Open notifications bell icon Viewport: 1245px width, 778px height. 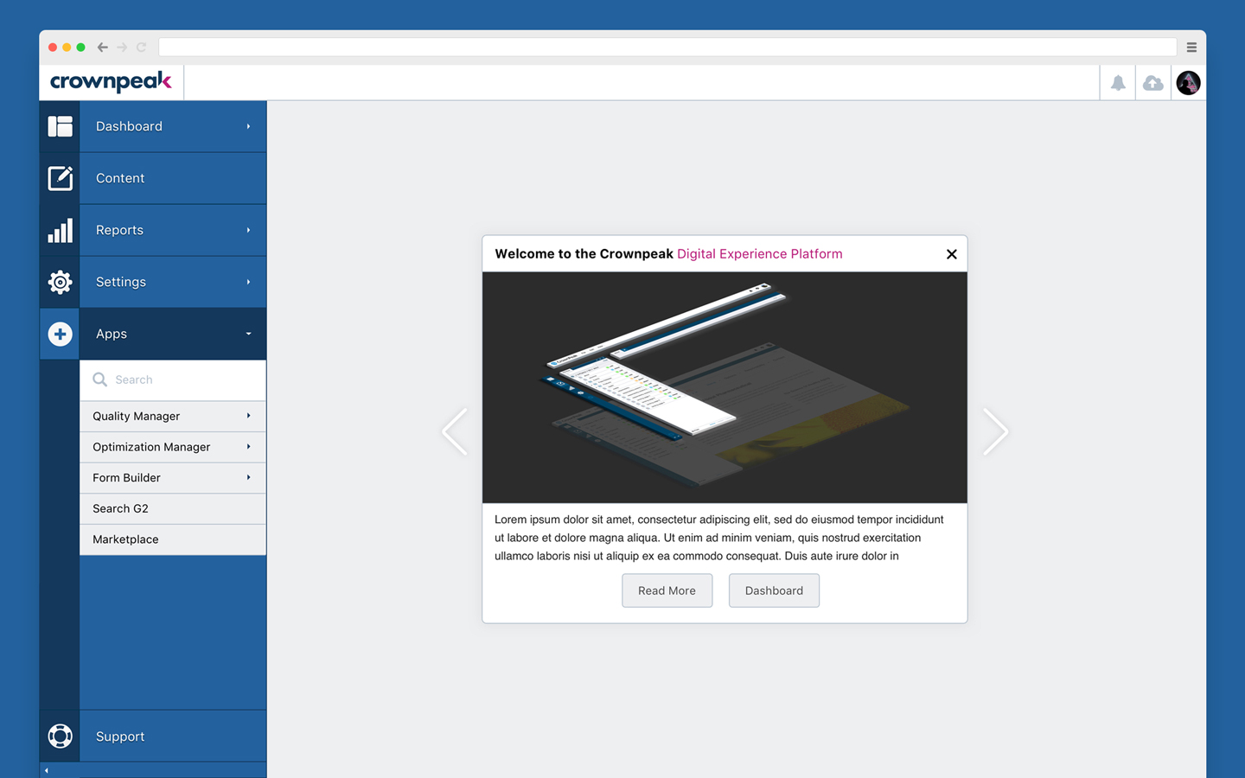[1118, 83]
